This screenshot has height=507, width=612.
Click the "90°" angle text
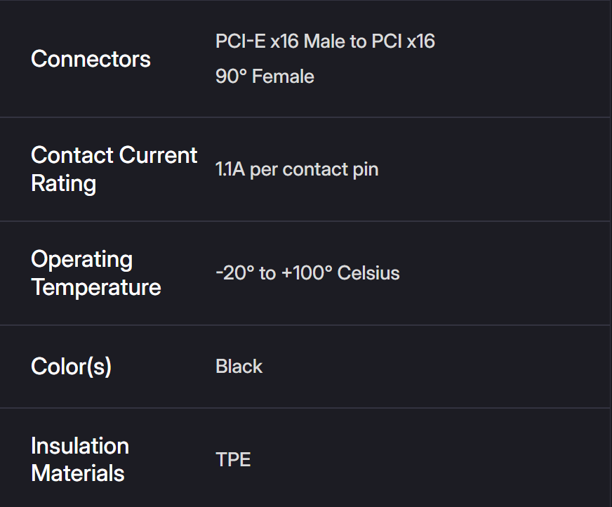click(231, 77)
